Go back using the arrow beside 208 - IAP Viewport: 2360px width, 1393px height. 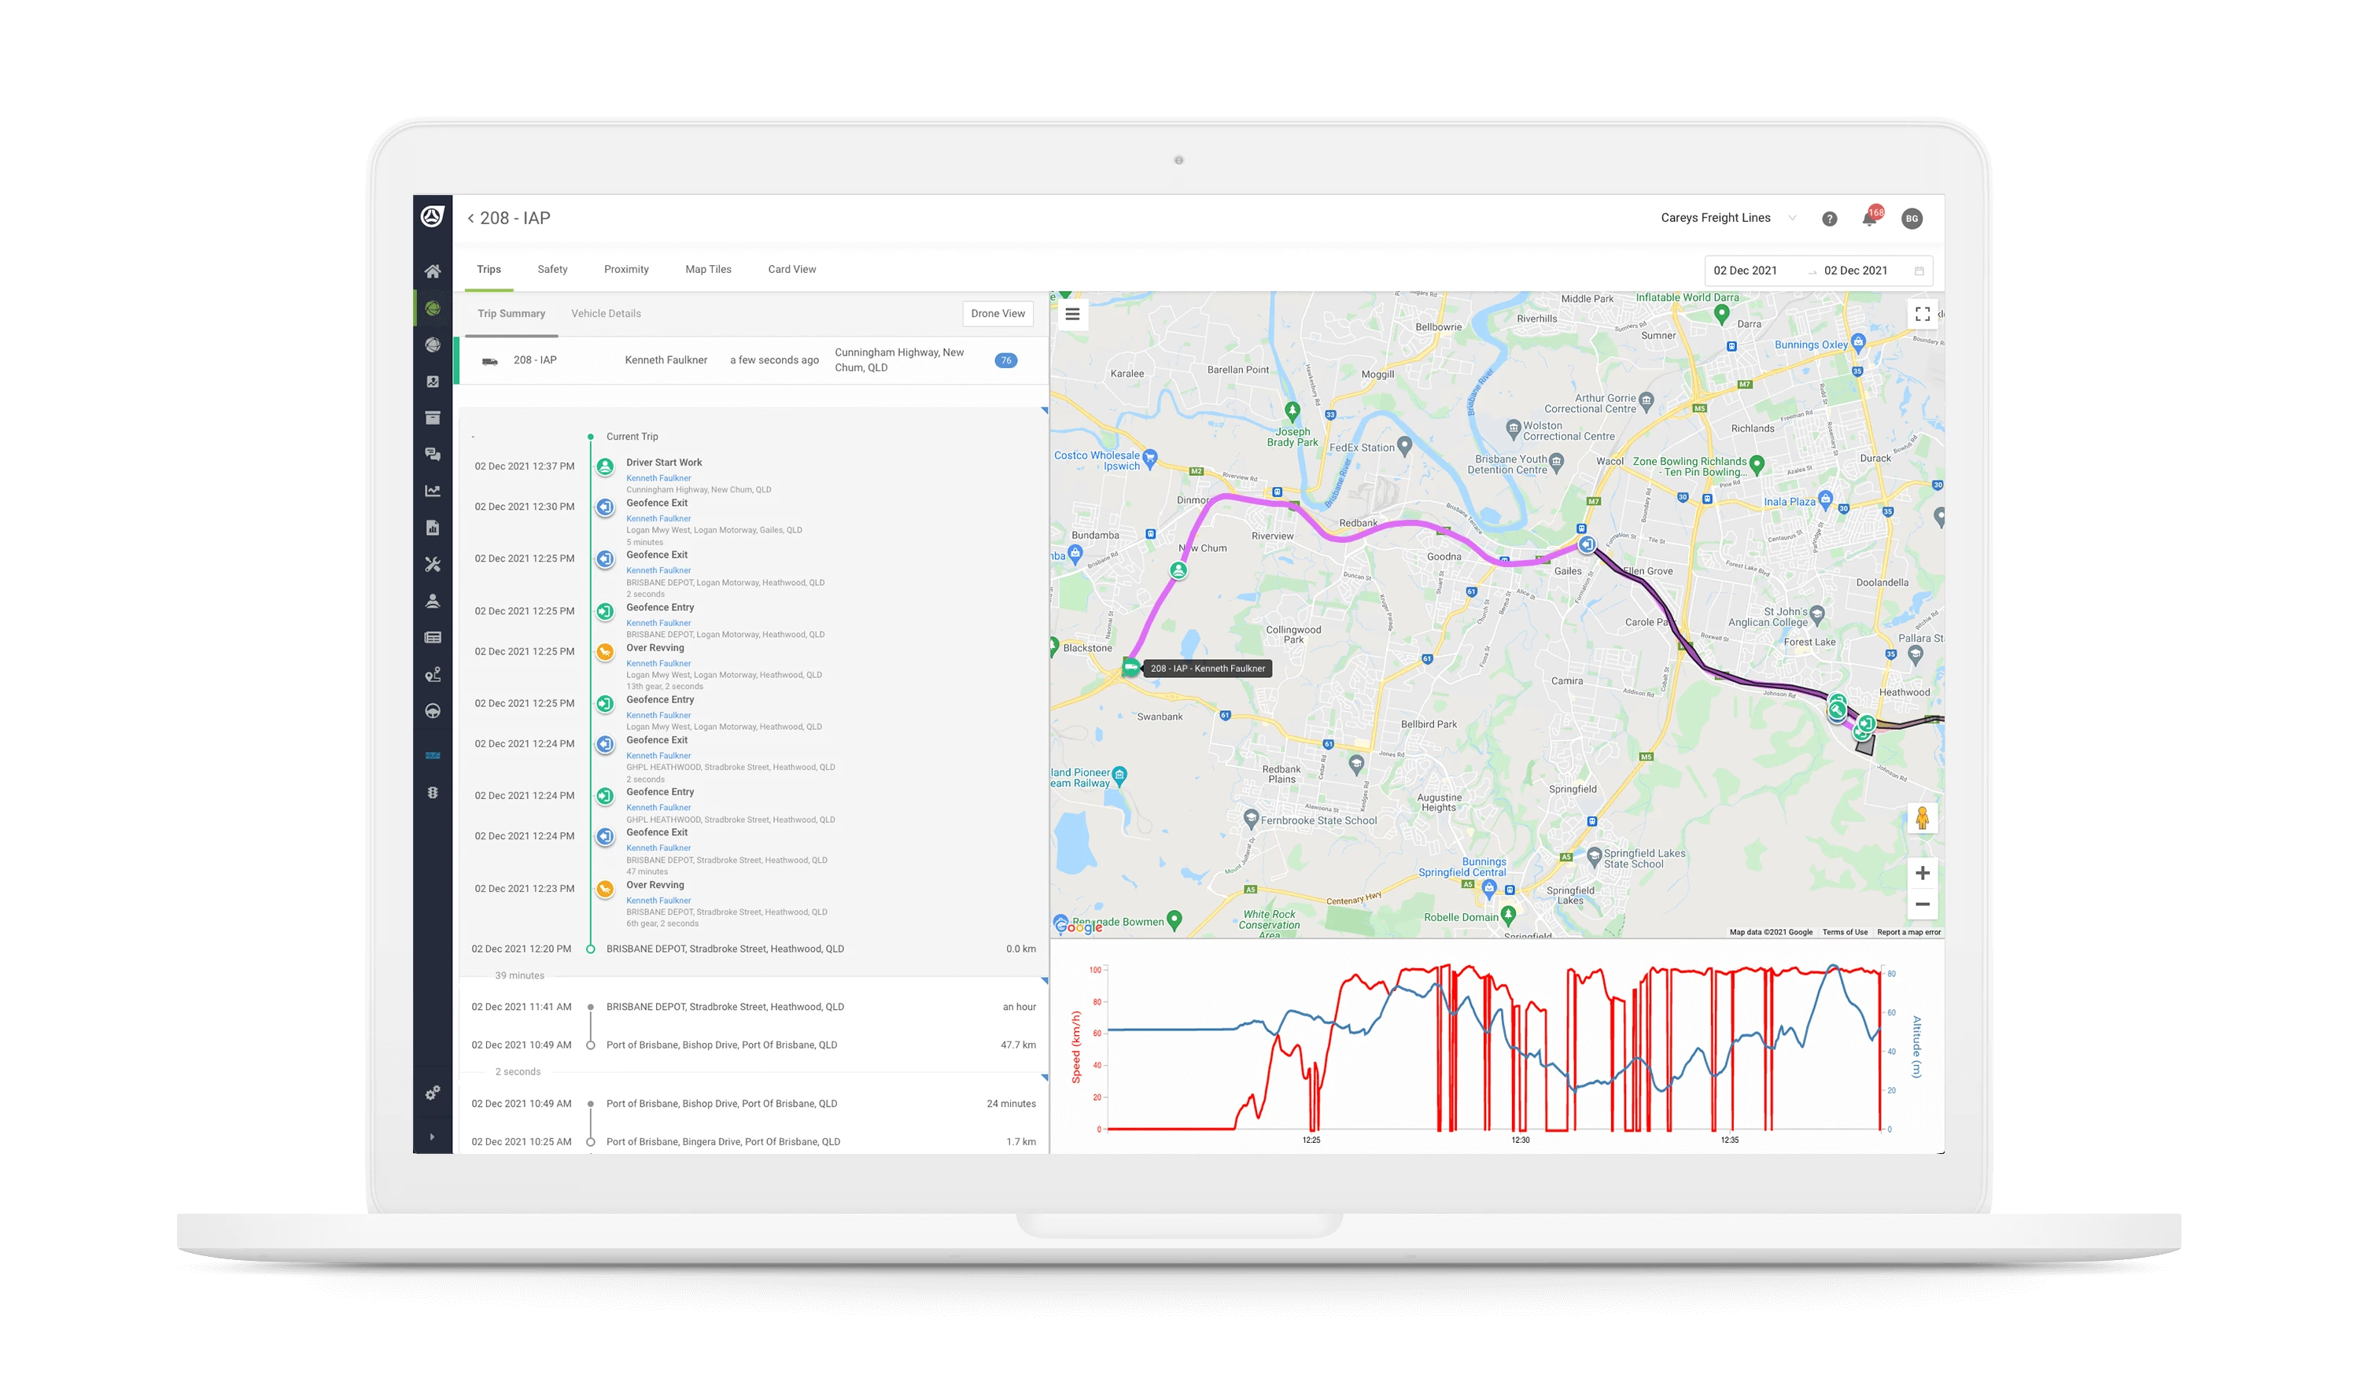pyautogui.click(x=470, y=218)
